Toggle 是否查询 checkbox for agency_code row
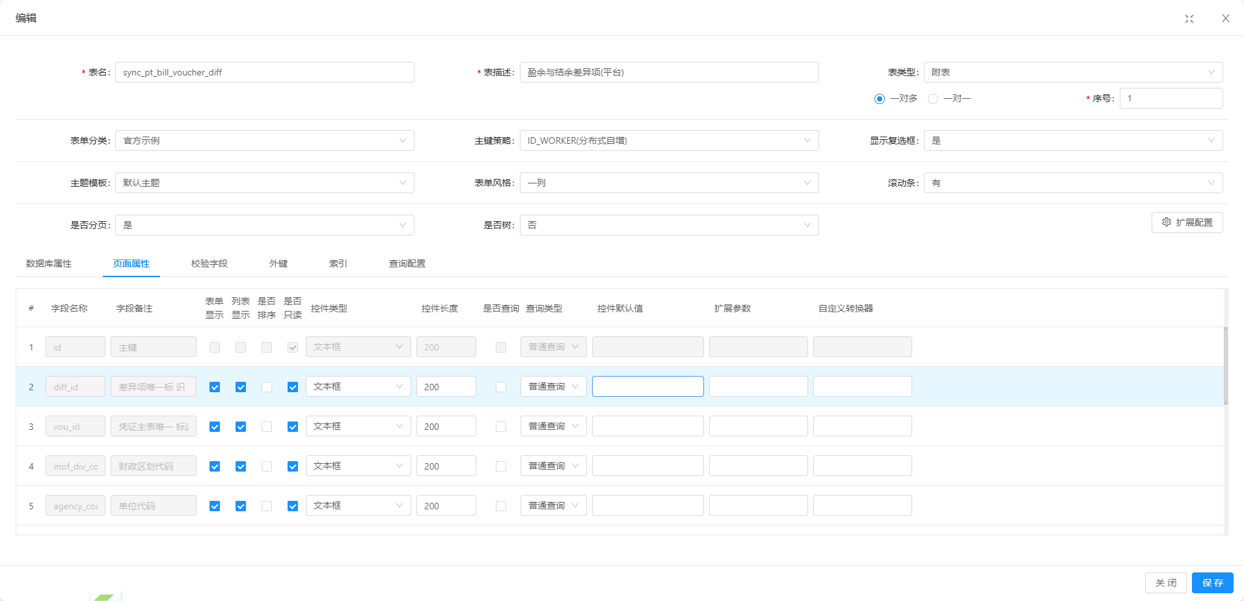The width and height of the screenshot is (1244, 601). point(501,506)
